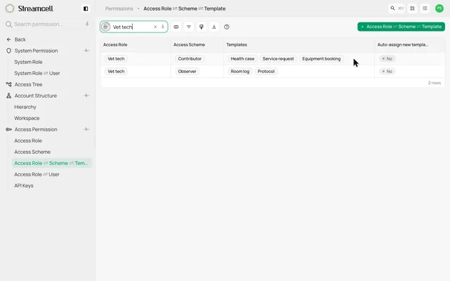Viewport: 450px width, 281px height.
Task: Click the pin/highlight toolbar icon
Action: click(x=201, y=27)
